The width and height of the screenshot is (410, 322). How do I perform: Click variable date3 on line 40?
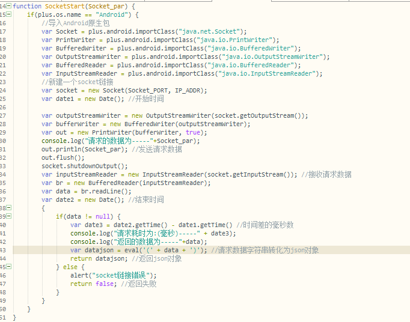(x=94, y=225)
